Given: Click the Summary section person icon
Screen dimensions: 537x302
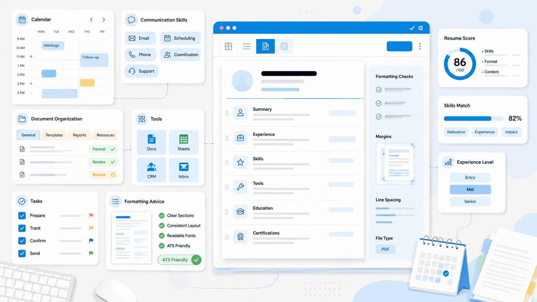Looking at the screenshot, I should [x=240, y=113].
